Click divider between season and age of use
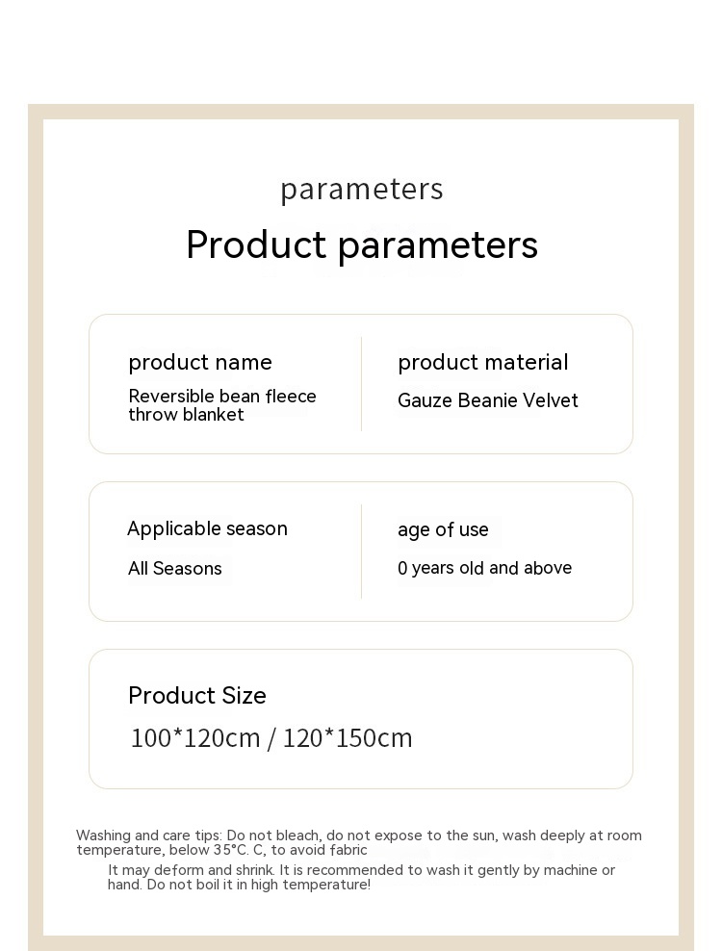This screenshot has height=951, width=722. tap(361, 551)
